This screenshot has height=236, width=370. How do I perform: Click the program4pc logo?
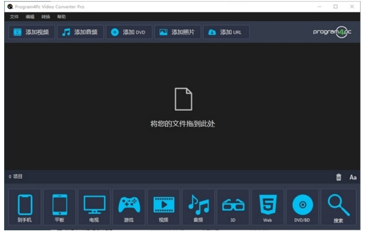click(332, 32)
